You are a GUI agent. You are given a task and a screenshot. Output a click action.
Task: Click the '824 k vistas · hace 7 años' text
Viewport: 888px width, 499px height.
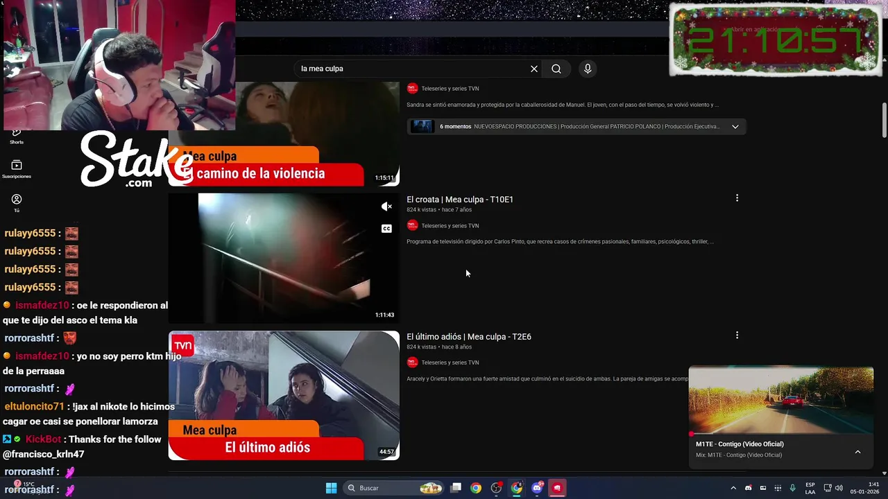439,210
